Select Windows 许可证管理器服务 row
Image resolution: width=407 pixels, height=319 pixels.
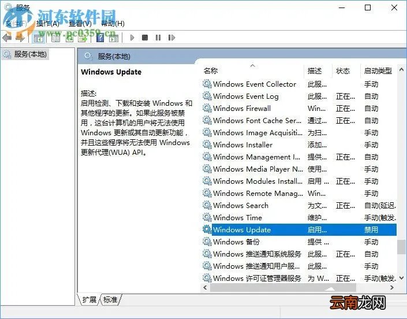tap(299, 278)
